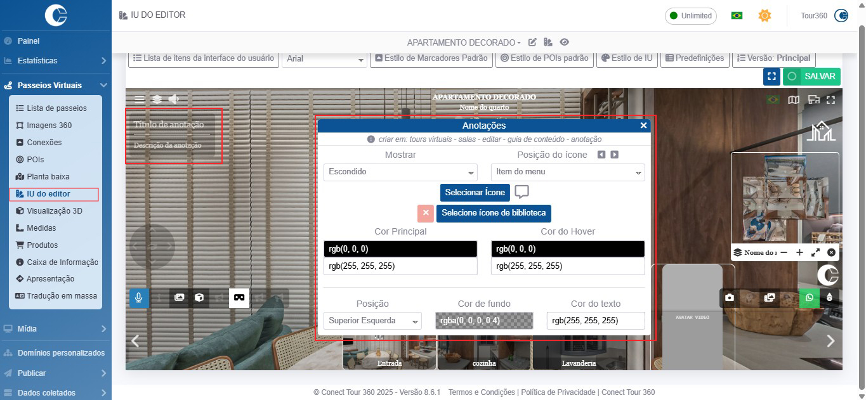
Task: Click the SALVAR button
Action: [811, 76]
